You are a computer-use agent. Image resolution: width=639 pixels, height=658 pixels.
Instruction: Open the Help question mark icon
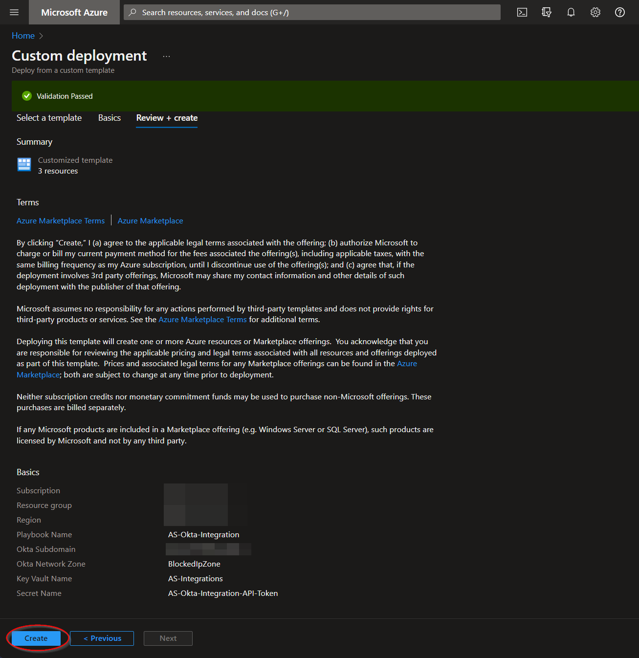click(x=620, y=12)
